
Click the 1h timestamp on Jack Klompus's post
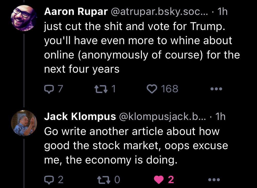tap(220, 117)
